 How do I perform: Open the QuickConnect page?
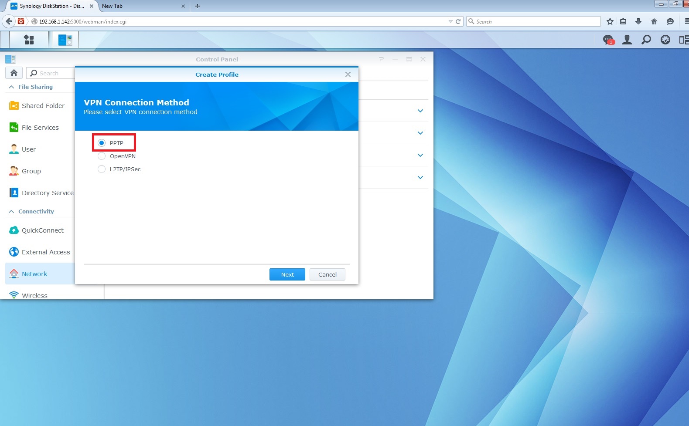click(x=43, y=230)
